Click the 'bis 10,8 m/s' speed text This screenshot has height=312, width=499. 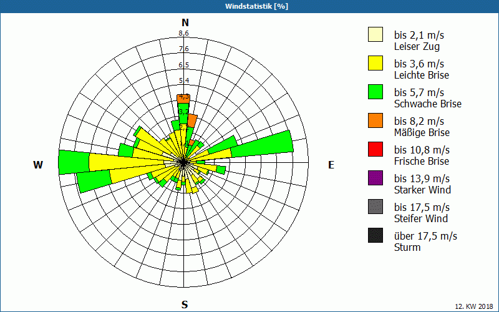[422, 150]
